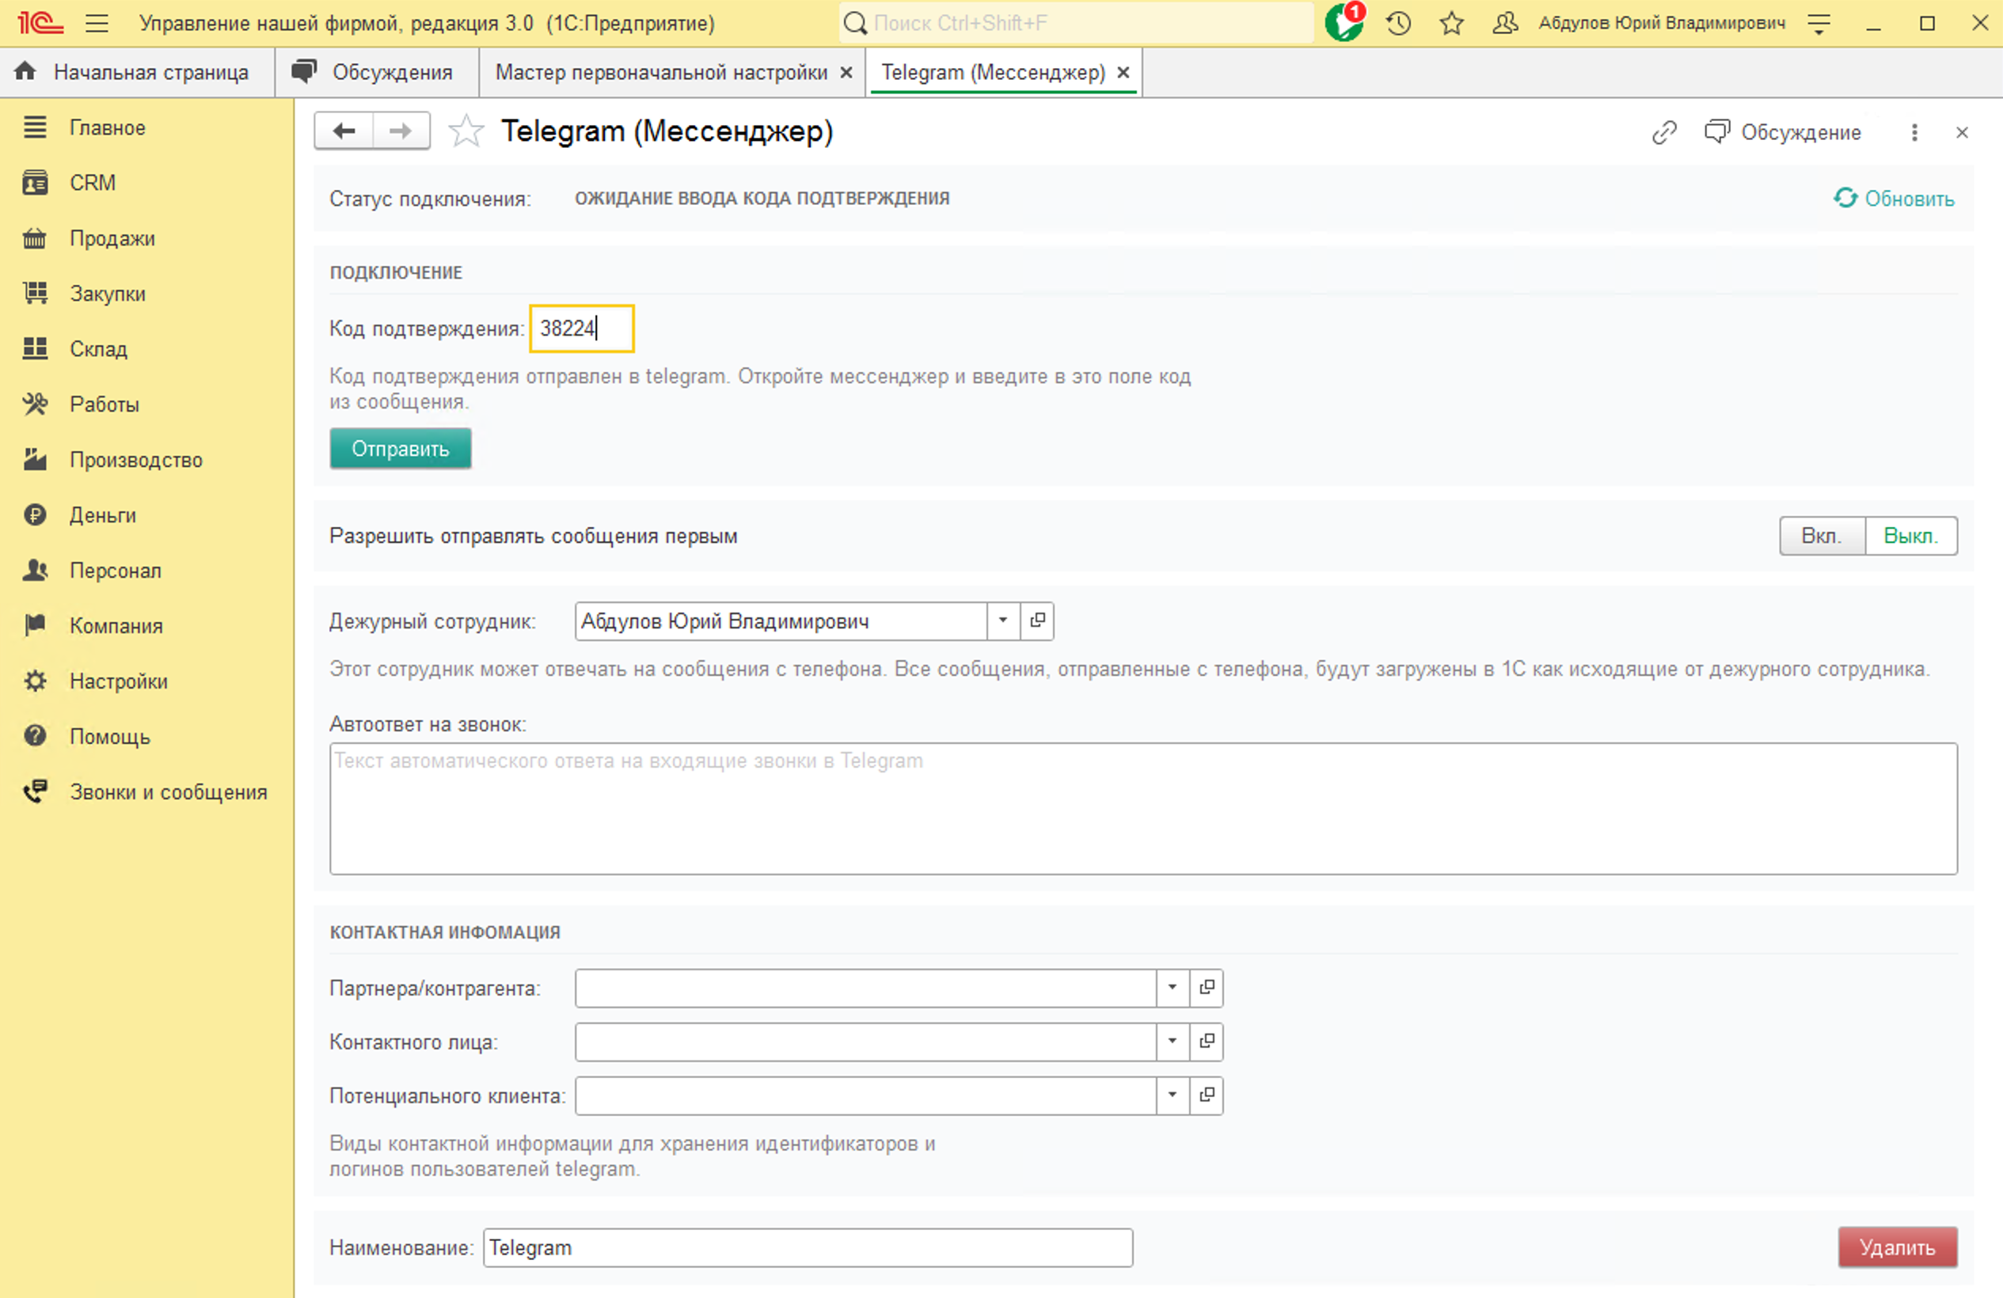This screenshot has width=2003, height=1298.
Task: Click the back navigation arrow
Action: click(344, 131)
